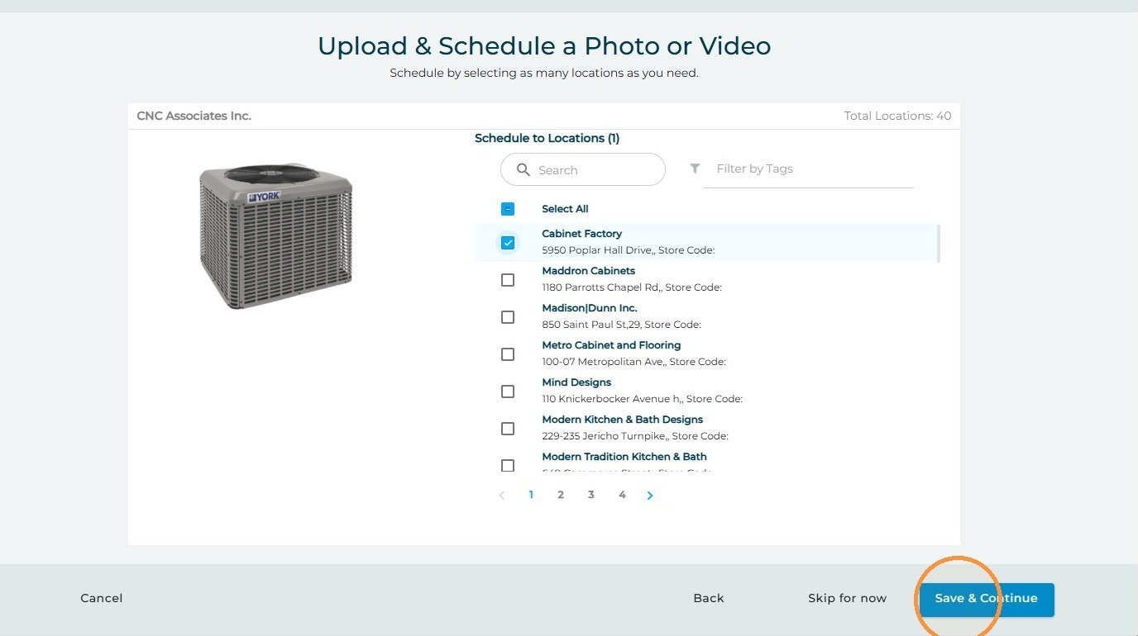1138x636 pixels.
Task: Click the Maddron Cabinets location name
Action: point(589,271)
